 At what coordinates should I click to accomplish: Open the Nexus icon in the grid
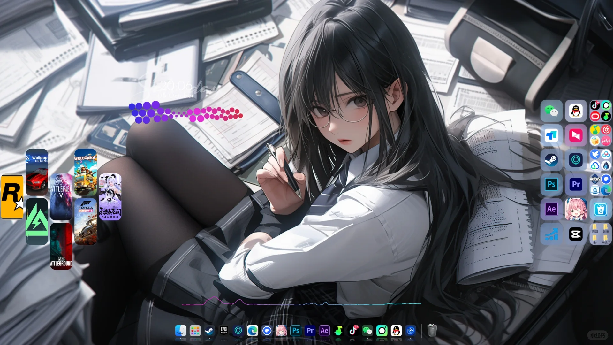[595, 179]
